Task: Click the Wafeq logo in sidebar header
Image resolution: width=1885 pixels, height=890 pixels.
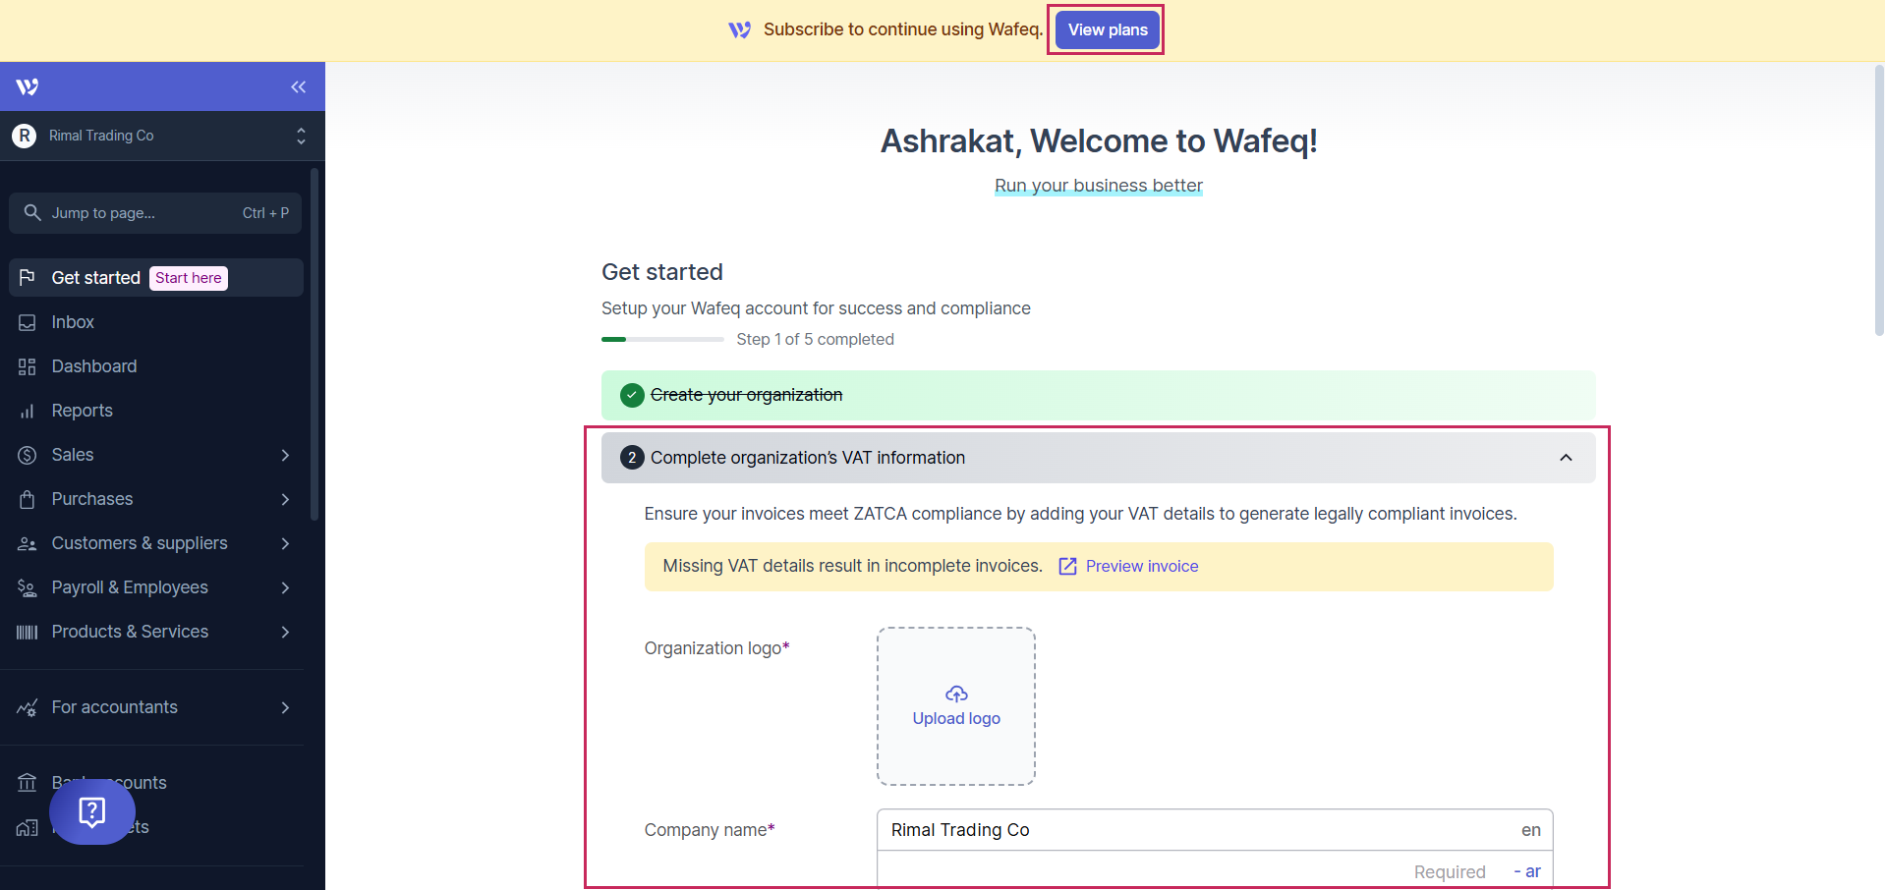Action: point(28,87)
